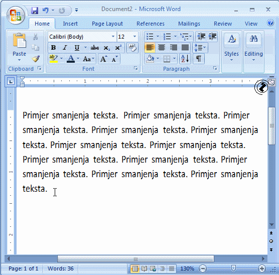Grow the font size
279x275 pixels.
(x=103, y=59)
